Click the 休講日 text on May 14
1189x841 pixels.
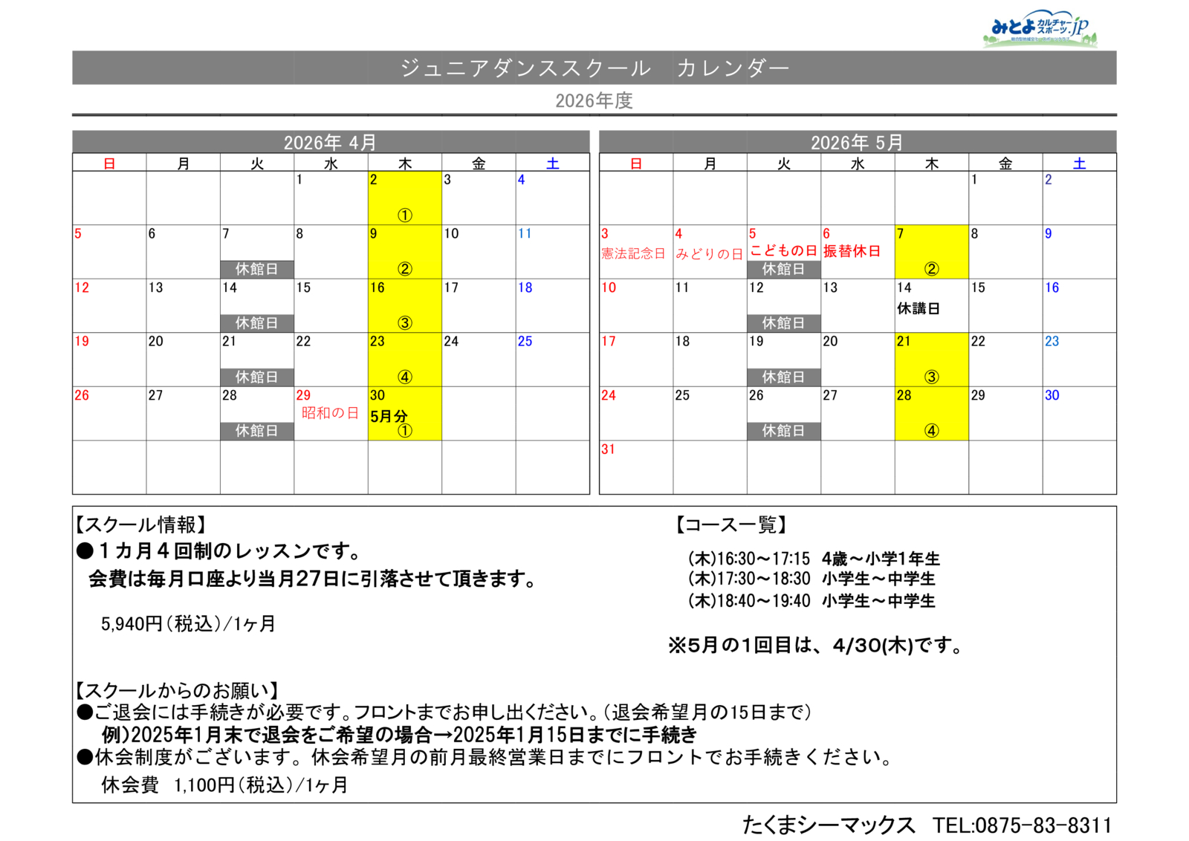point(919,308)
